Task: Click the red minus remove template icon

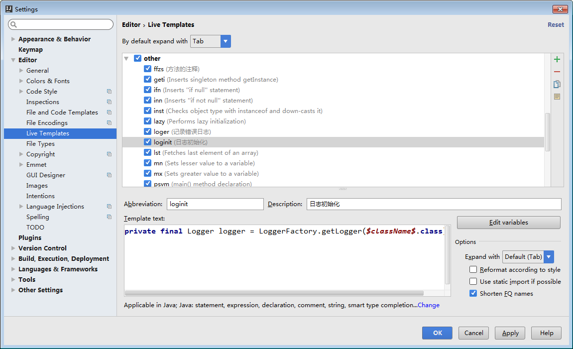Action: [557, 72]
